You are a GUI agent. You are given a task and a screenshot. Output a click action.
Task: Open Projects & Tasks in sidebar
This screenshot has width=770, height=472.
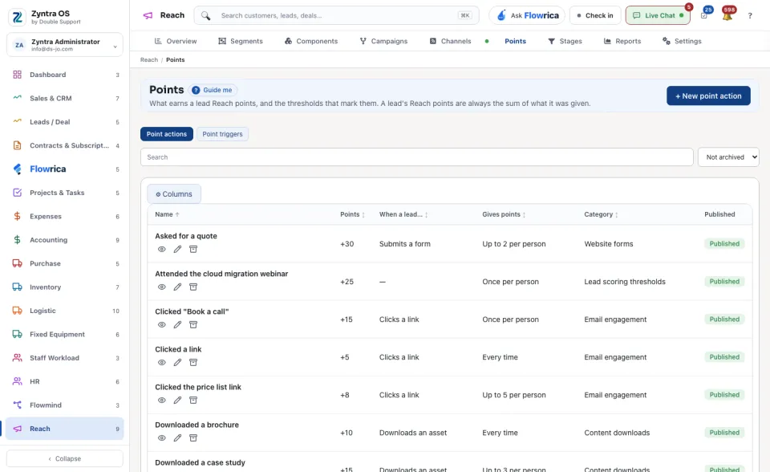65,193
